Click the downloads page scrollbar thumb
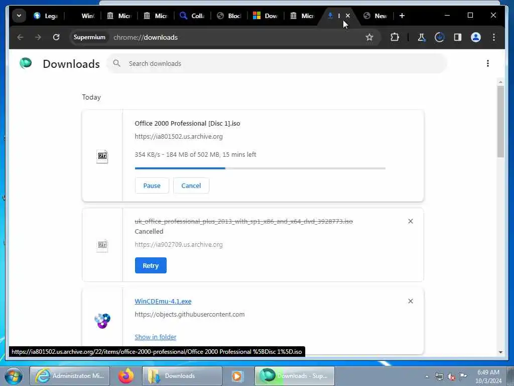The width and height of the screenshot is (514, 386). (500, 122)
